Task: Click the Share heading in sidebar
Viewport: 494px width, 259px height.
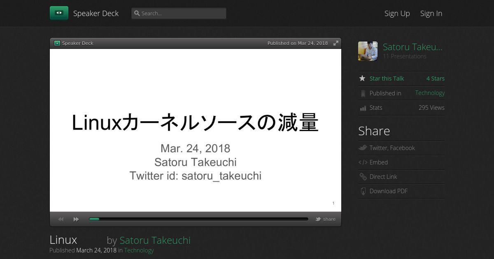Action: (x=374, y=131)
